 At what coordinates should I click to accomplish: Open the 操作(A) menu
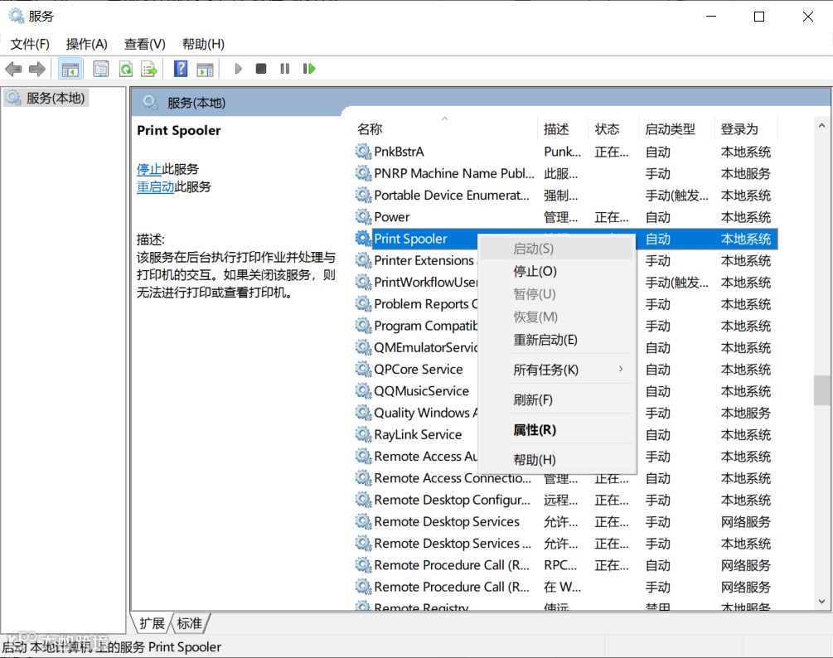(x=86, y=44)
